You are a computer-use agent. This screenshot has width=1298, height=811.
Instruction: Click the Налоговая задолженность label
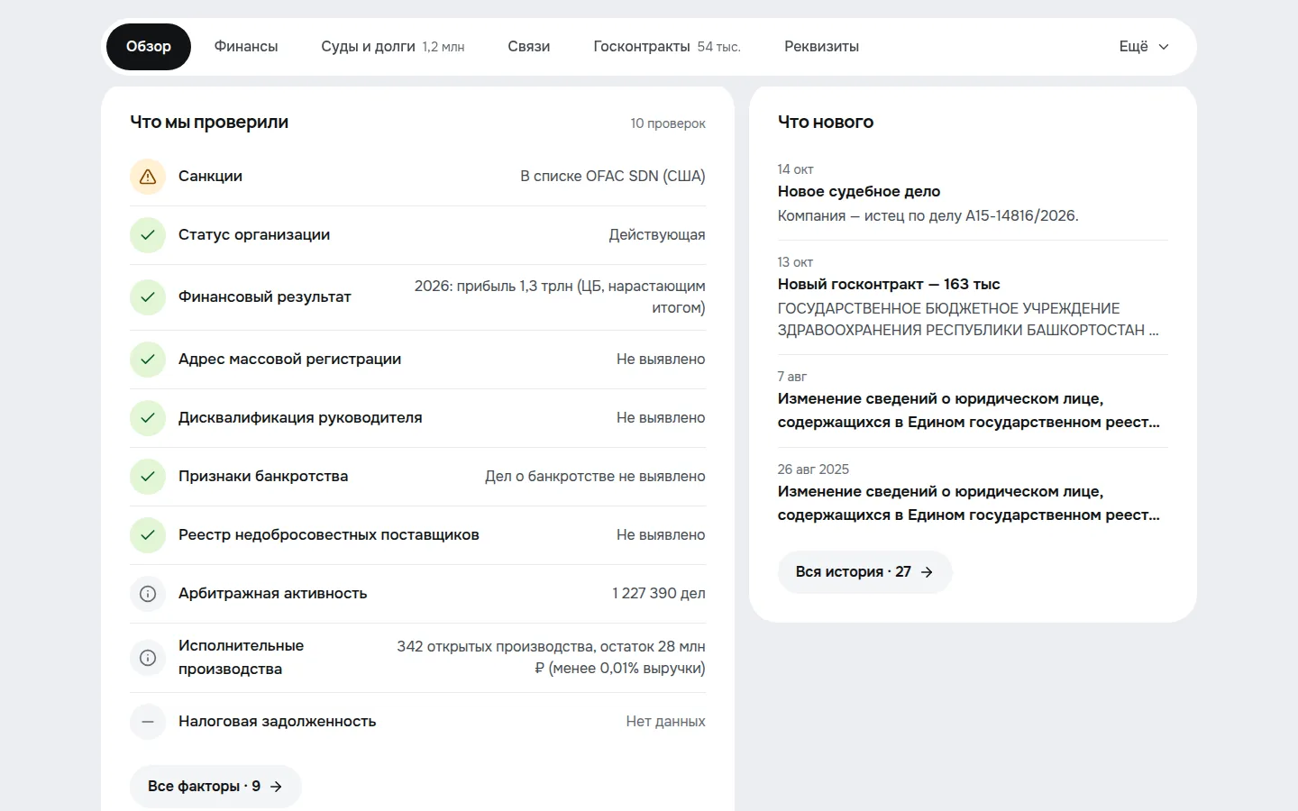[x=278, y=722]
